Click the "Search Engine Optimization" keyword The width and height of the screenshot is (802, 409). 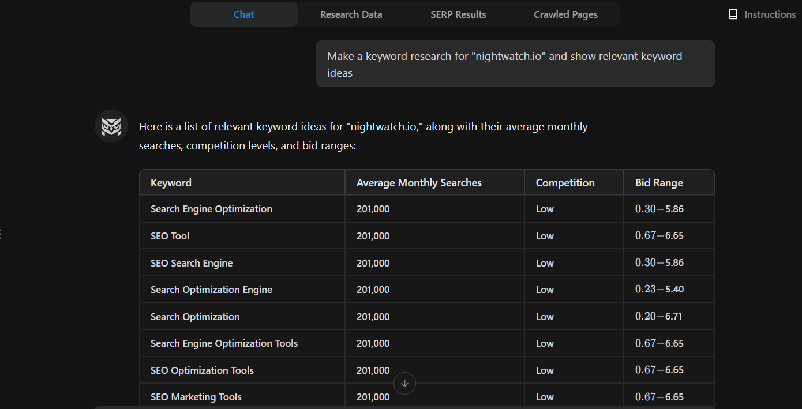pos(211,209)
